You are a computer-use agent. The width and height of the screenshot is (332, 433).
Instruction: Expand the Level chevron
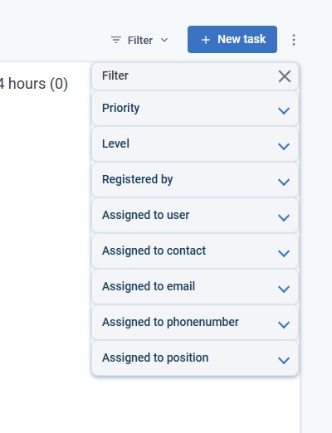pos(284,146)
